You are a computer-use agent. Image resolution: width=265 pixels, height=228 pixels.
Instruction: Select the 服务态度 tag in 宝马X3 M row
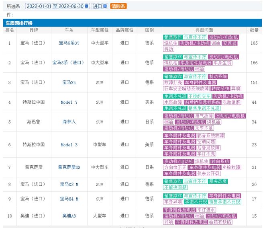(x=218, y=181)
